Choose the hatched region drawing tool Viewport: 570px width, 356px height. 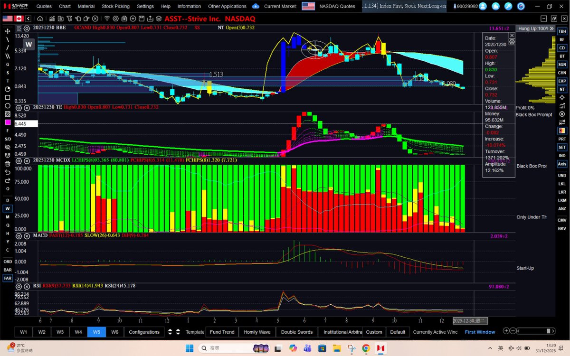click(8, 114)
